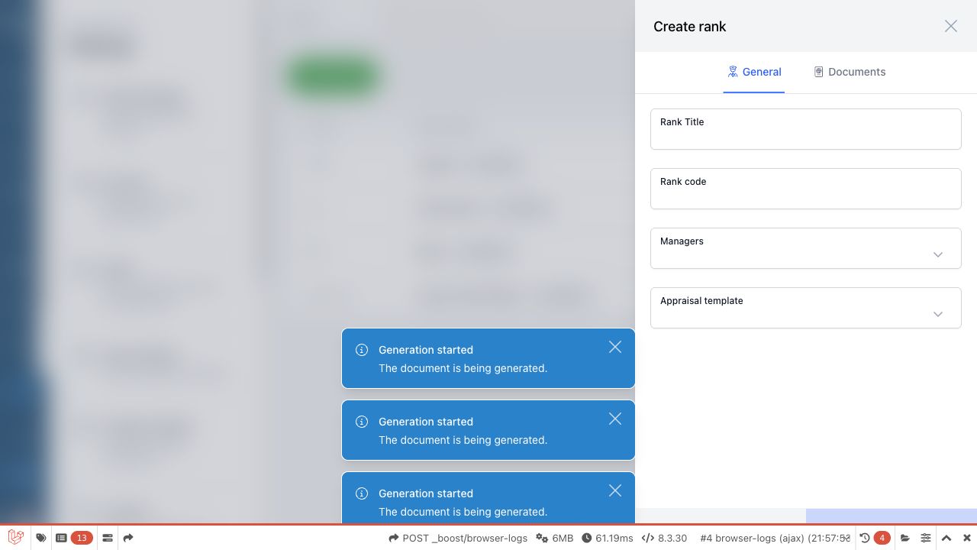Close the Create rank panel
This screenshot has height=550, width=977.
[x=951, y=26]
